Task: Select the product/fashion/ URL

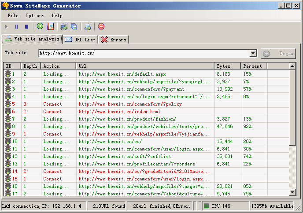Action: (x=127, y=119)
